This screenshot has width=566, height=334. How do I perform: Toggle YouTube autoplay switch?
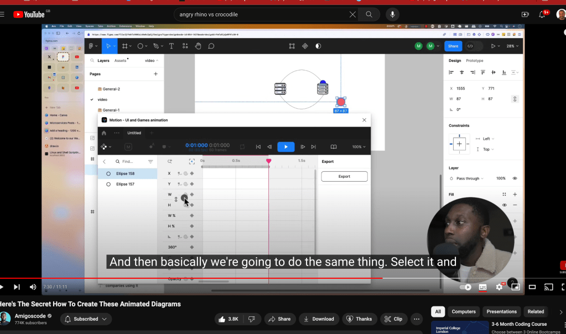click(x=465, y=287)
